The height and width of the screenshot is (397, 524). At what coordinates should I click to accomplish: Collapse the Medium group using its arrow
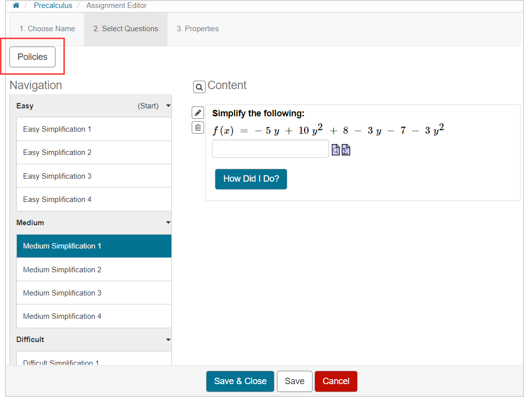coord(168,223)
